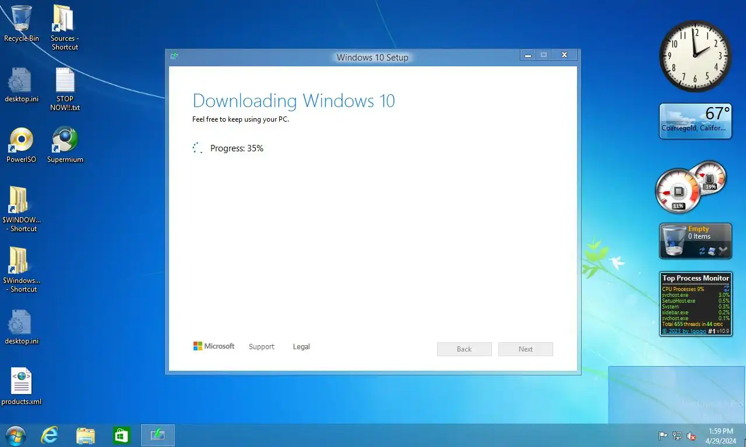This screenshot has height=447, width=746.
Task: Click the Back button in Setup
Action: click(465, 349)
